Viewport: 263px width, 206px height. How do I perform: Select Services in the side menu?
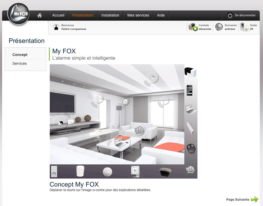(20, 63)
